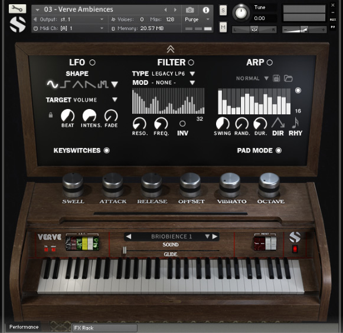Switch to the Performance tab

pyautogui.click(x=24, y=327)
